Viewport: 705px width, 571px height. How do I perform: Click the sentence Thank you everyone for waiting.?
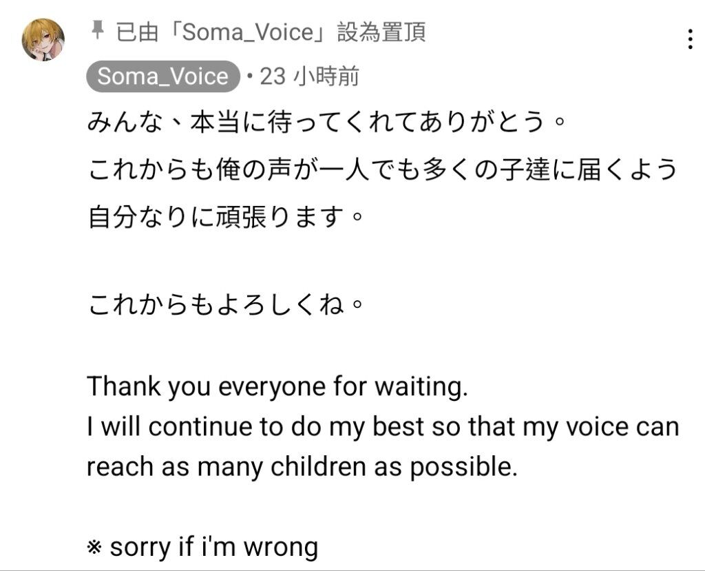pos(277,386)
